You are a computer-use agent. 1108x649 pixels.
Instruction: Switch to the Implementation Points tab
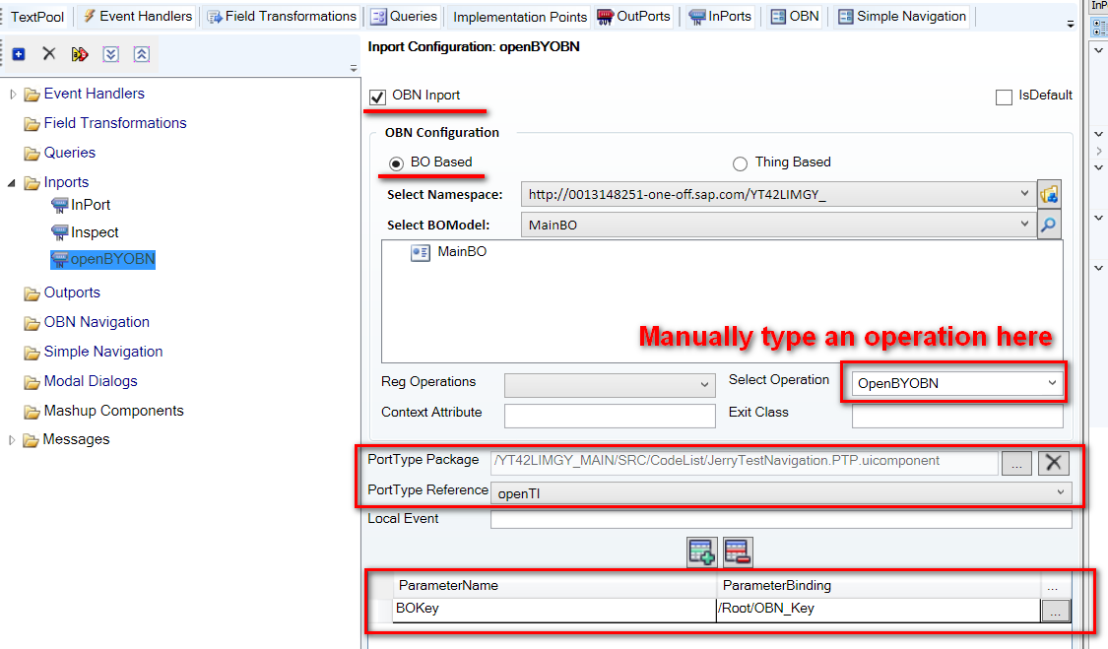tap(520, 17)
